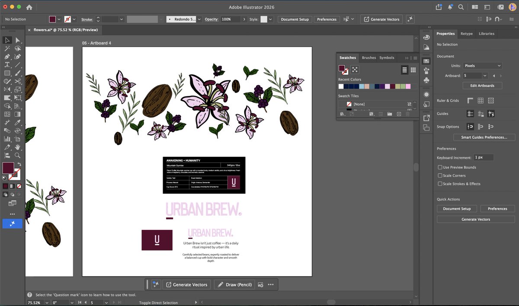Click Draw (Pencil) in contextual bar
The width and height of the screenshot is (519, 306).
coord(234,284)
